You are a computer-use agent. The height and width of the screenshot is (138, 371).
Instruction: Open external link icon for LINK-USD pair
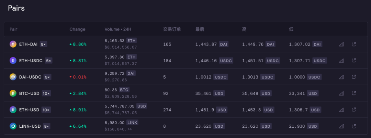(354, 126)
